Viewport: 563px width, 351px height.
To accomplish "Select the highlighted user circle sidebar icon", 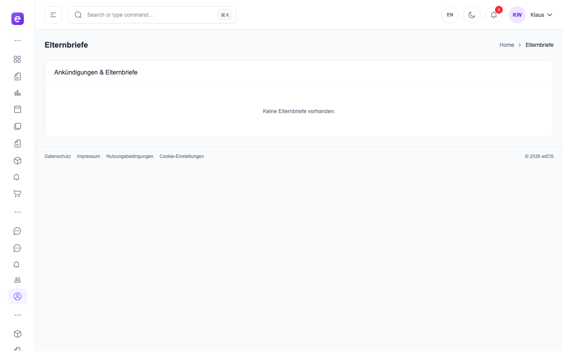I will tap(17, 296).
